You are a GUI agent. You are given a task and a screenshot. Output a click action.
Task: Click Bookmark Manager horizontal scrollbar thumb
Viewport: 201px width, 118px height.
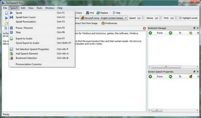166,67
